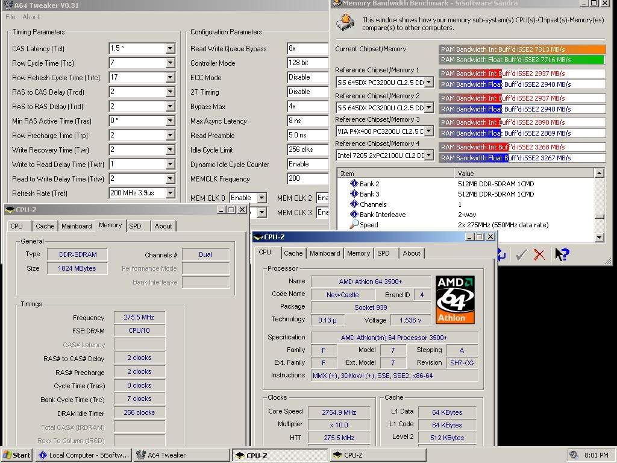Switch to A64 Tweaker taskbar button

tap(181, 455)
